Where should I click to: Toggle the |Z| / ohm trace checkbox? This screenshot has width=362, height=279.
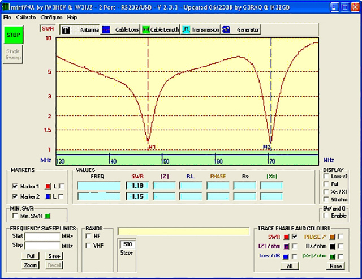(x=295, y=246)
